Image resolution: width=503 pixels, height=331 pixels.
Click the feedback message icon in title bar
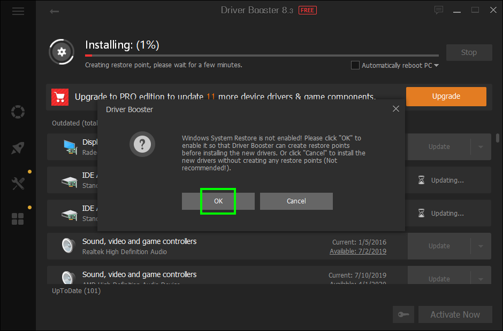coord(439,10)
